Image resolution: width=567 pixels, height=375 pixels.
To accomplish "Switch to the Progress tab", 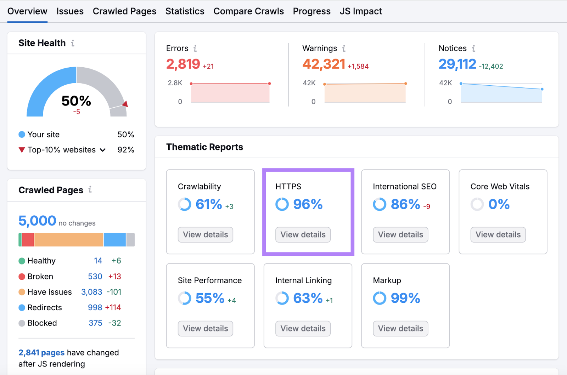I will pyautogui.click(x=312, y=11).
